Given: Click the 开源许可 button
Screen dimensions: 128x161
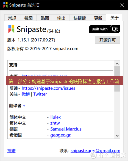Looking at the screenshot, I should [108, 40].
